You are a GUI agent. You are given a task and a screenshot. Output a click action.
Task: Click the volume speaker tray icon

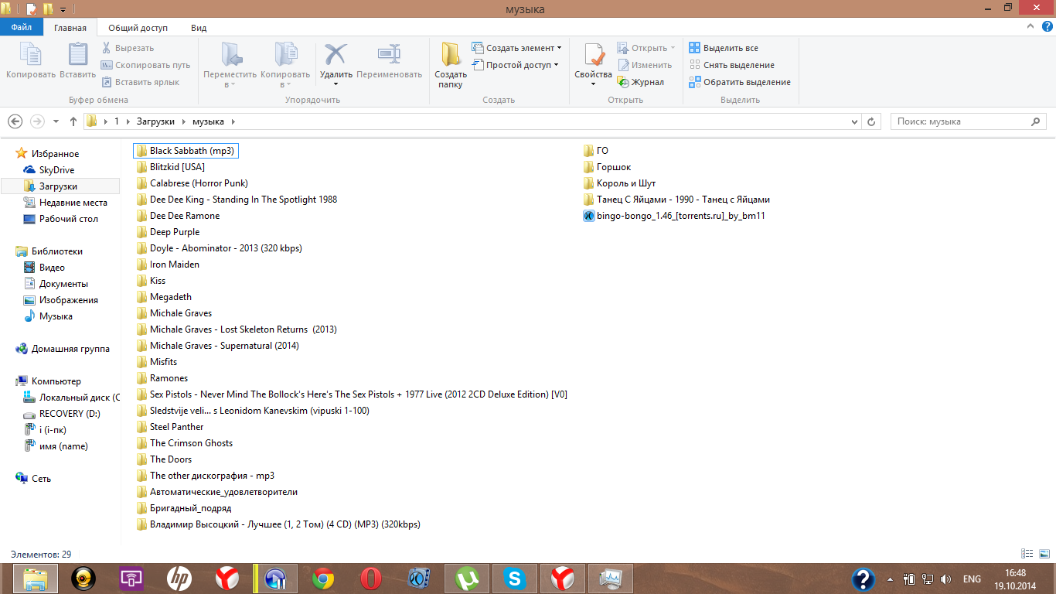(944, 579)
